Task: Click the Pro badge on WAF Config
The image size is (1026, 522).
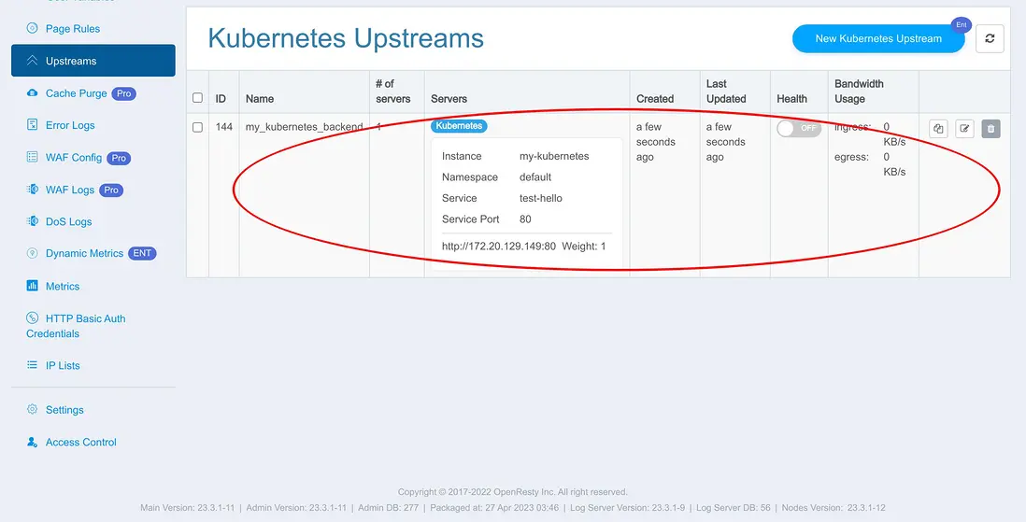Action: tap(119, 158)
